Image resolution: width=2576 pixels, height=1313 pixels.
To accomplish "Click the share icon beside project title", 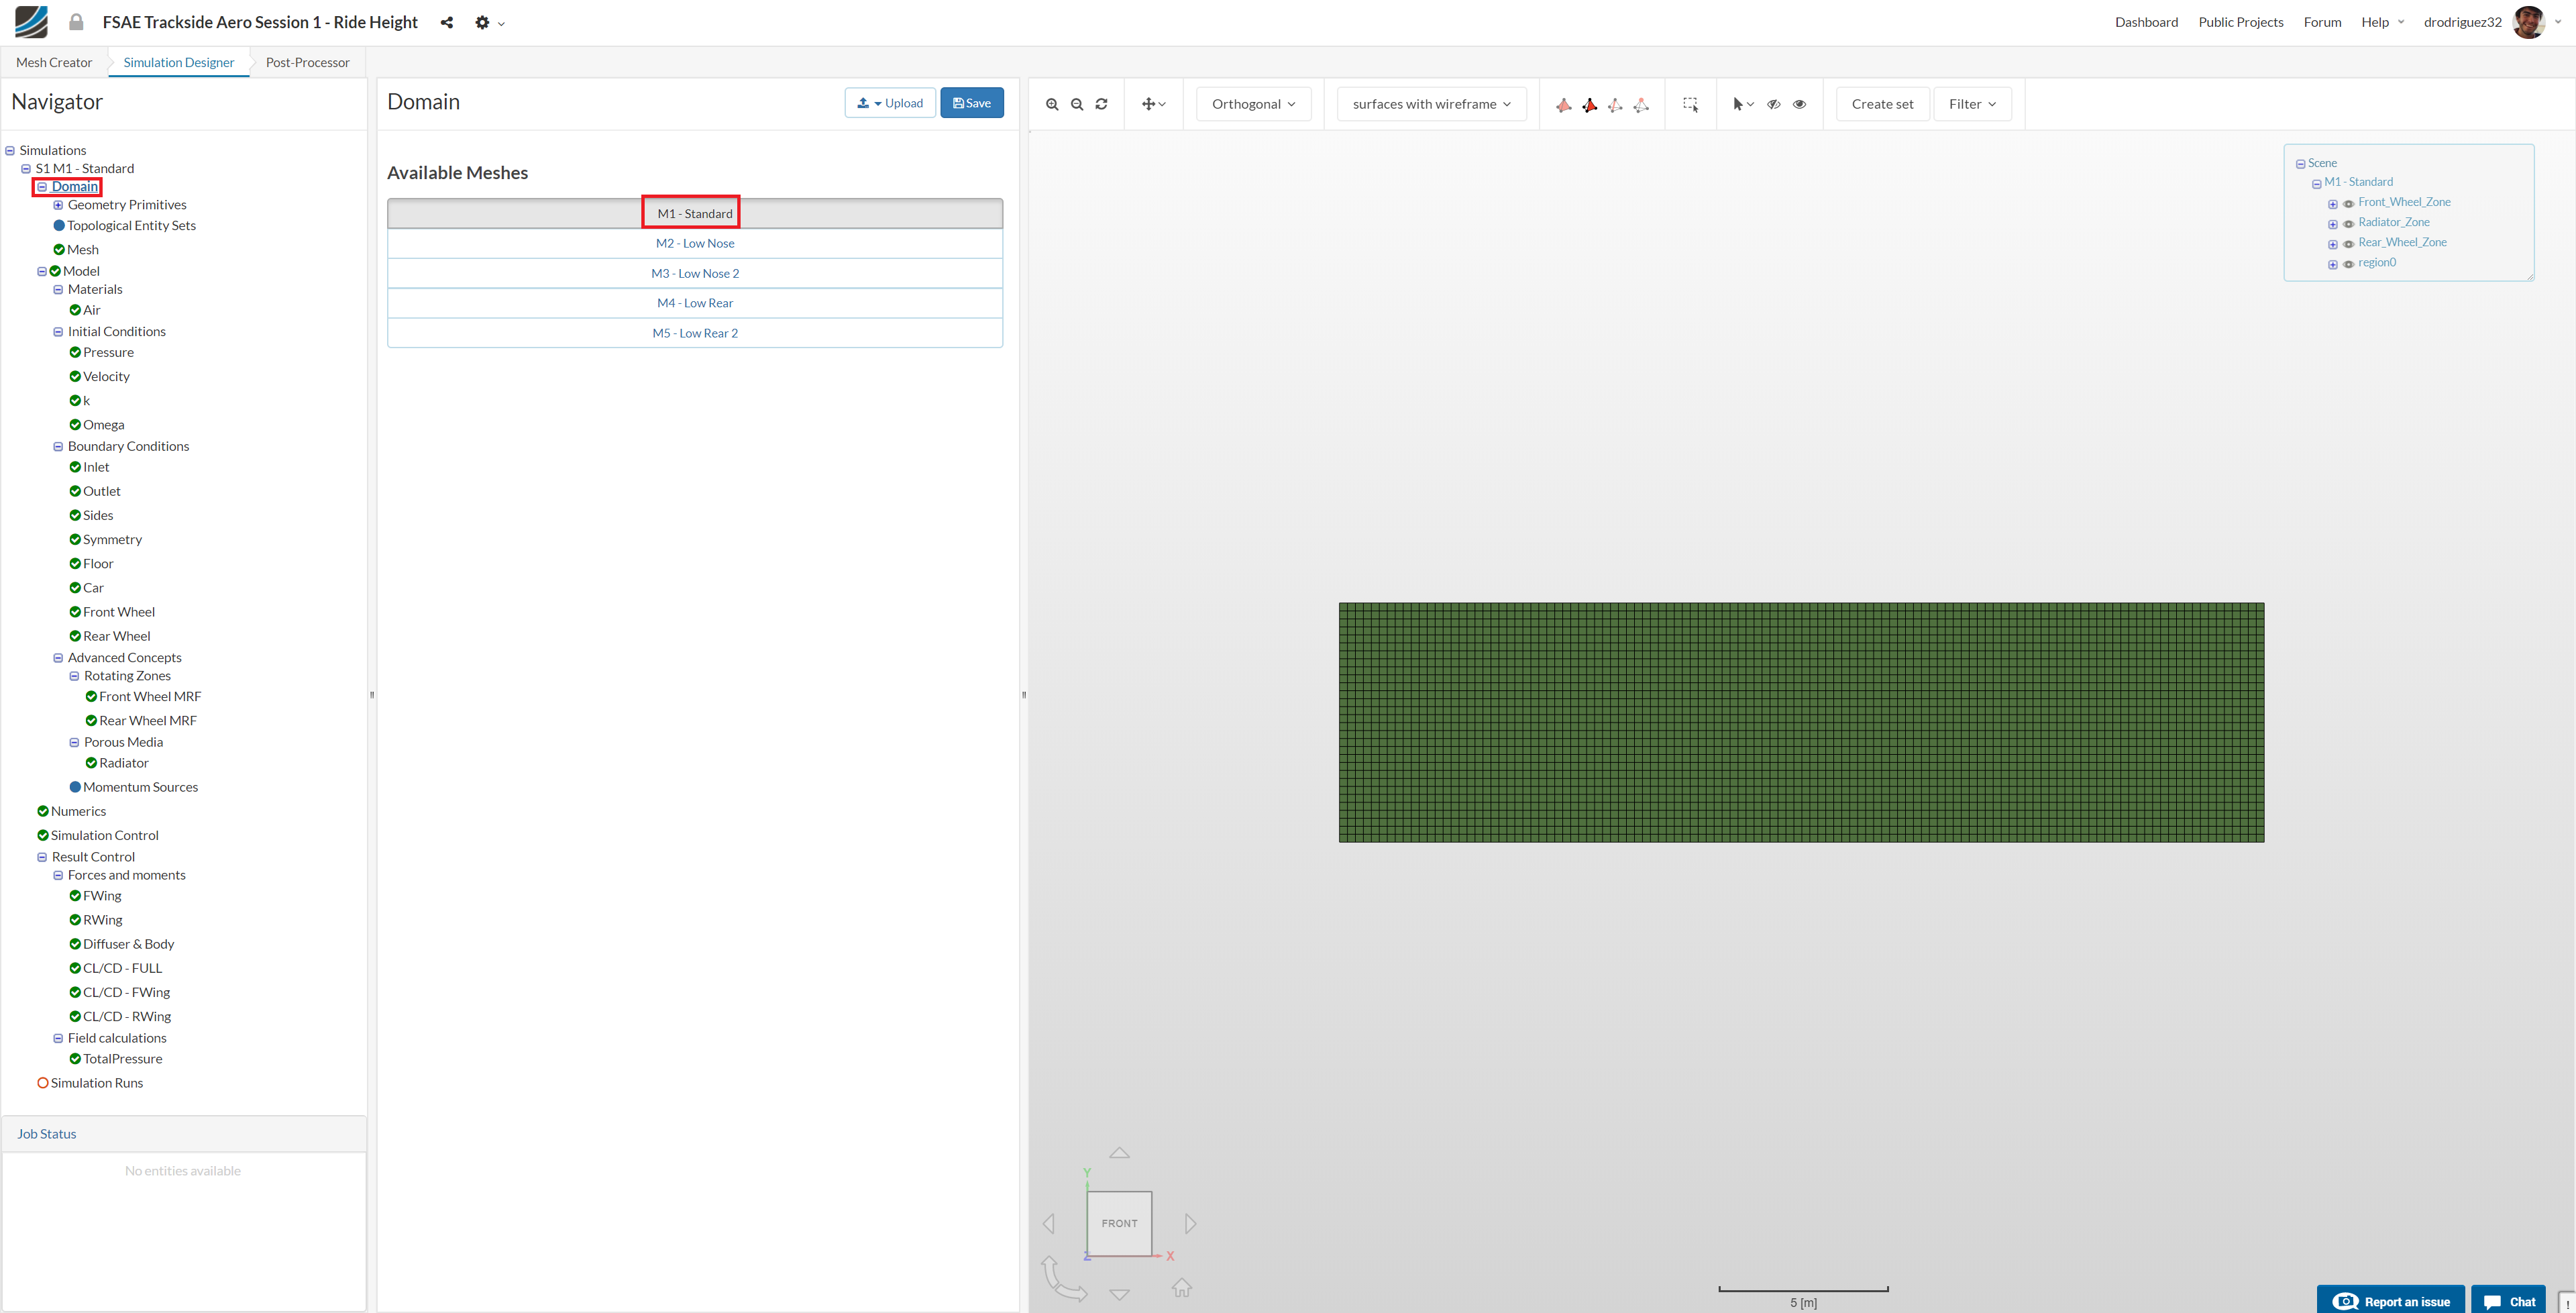I will pyautogui.click(x=447, y=23).
